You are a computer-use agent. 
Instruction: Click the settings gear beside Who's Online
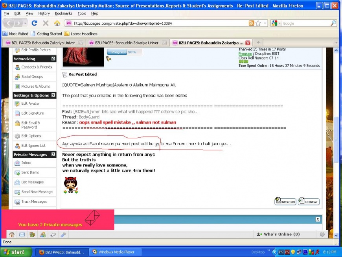322,234
